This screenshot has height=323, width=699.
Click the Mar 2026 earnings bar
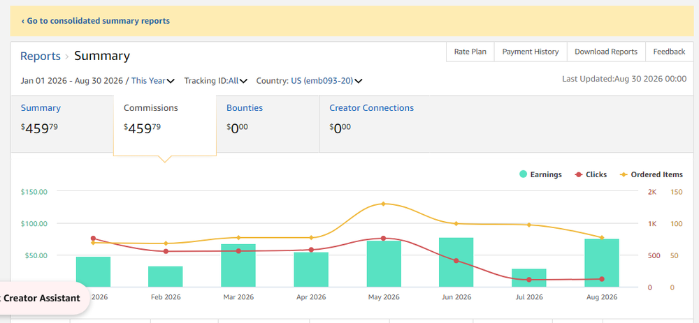pos(238,266)
